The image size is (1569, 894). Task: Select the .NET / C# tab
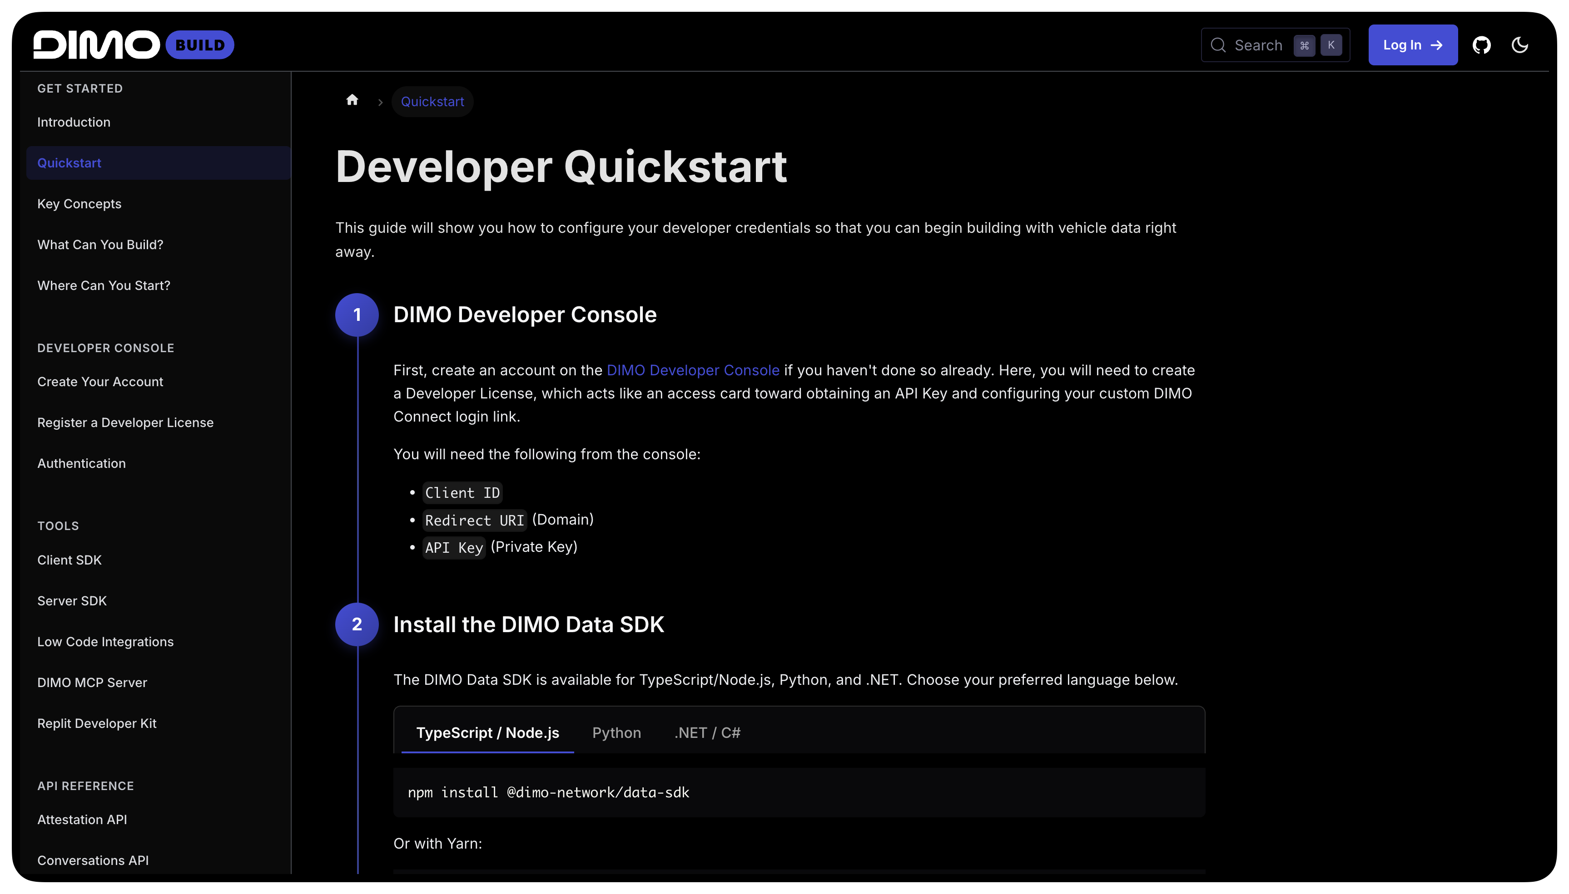tap(707, 732)
